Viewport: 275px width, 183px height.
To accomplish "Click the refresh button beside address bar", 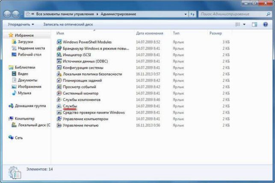I will (192, 14).
